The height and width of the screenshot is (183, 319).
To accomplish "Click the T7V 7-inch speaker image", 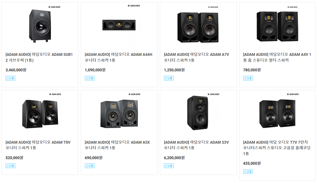I will (277, 114).
